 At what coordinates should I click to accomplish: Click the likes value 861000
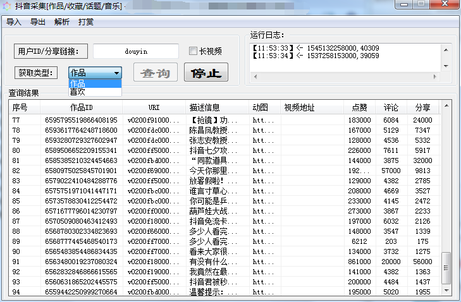[x=360, y=262]
